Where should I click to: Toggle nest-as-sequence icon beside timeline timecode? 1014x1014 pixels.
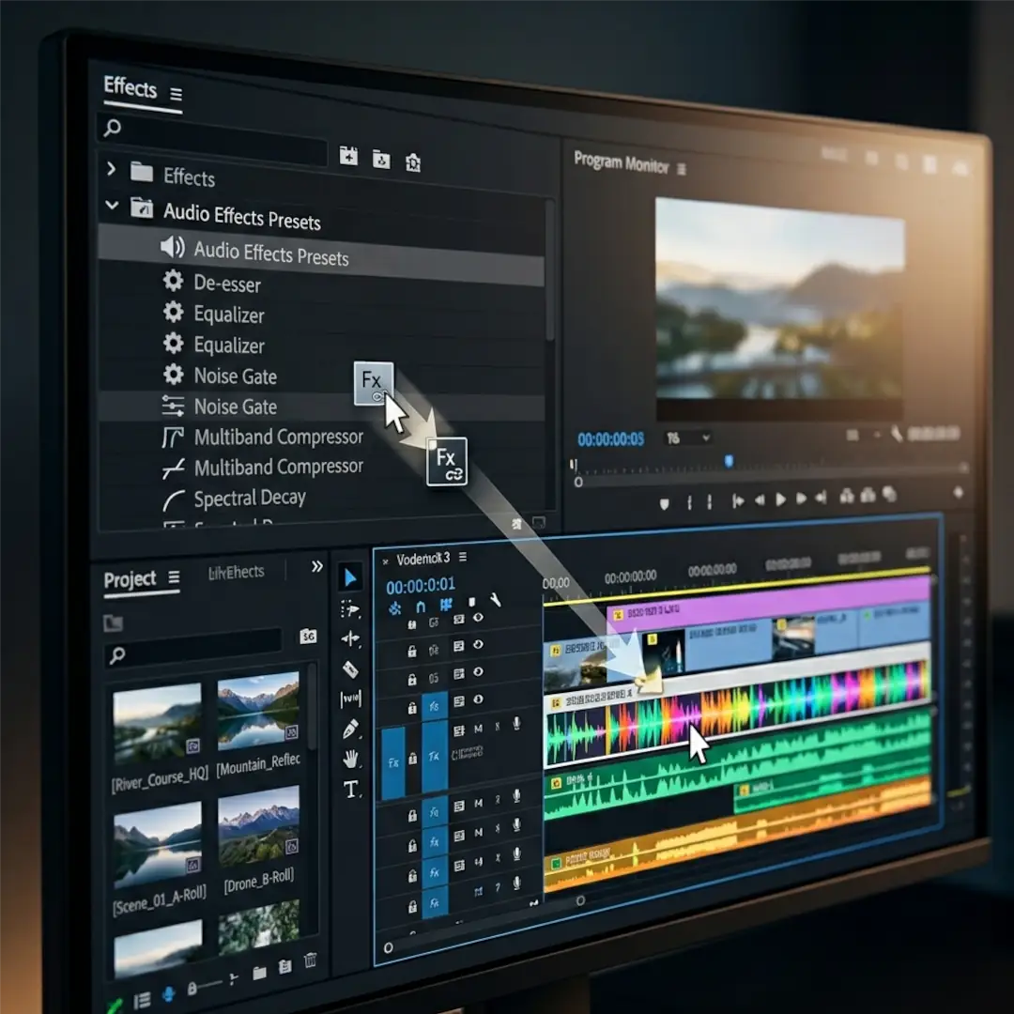pos(395,607)
